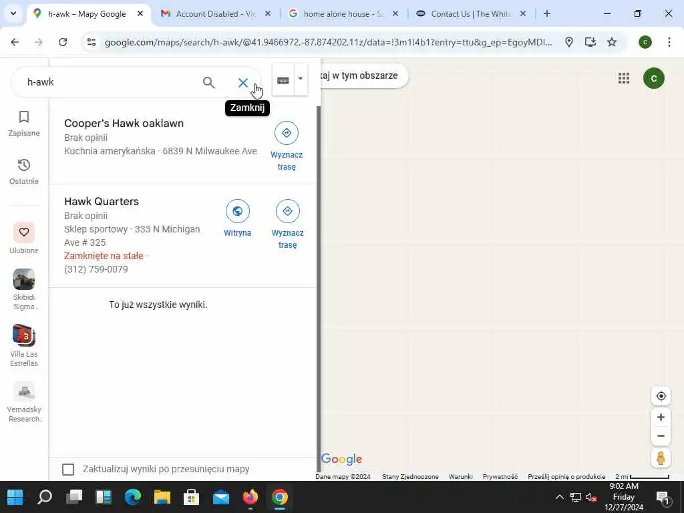Click the Stany Zjednoczone footer link

410,477
